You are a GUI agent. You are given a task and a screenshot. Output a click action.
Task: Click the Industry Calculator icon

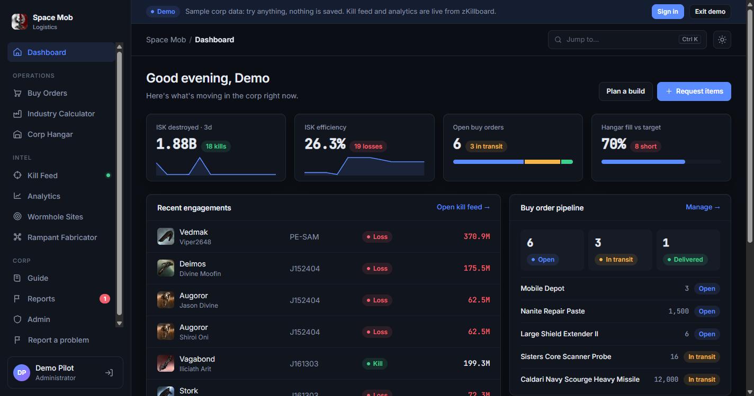pos(17,114)
